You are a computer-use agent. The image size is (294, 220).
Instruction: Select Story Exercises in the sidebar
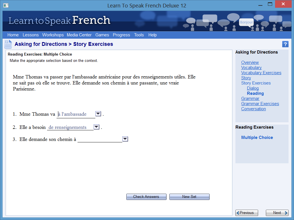tap(256, 83)
